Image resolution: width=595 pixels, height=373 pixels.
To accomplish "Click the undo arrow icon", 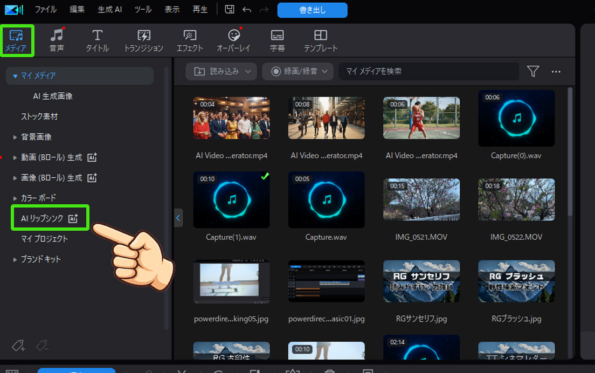I will coord(247,10).
